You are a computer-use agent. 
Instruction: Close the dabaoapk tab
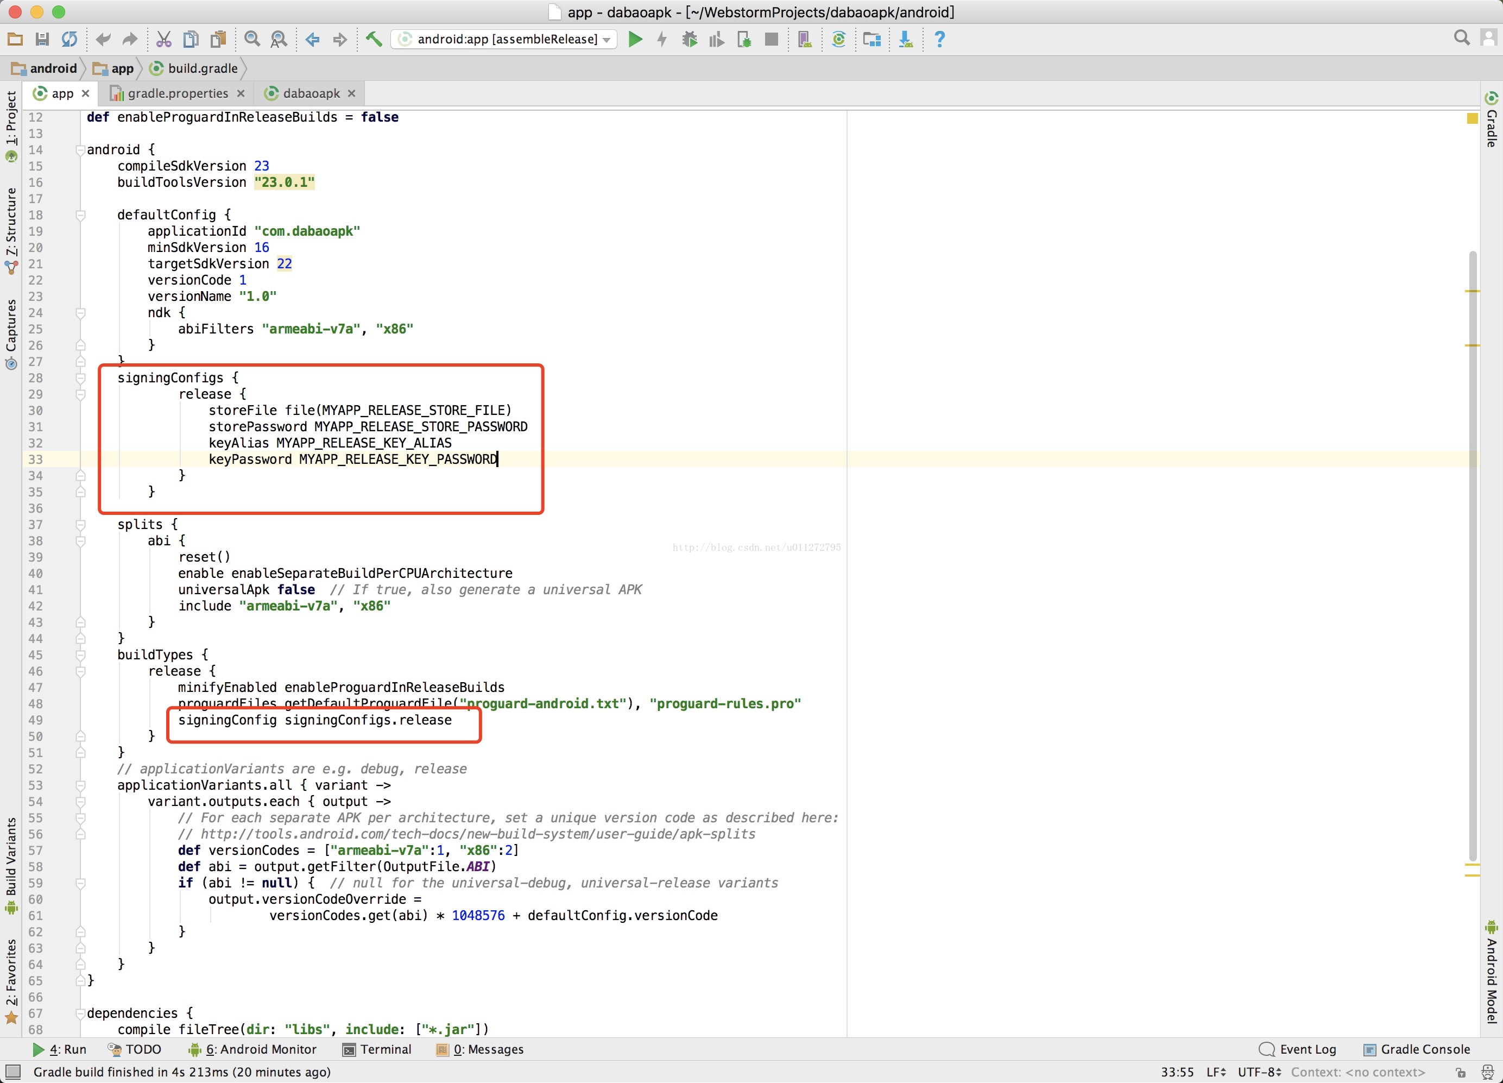coord(351,93)
